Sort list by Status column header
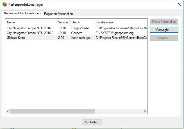This screenshot has width=184, height=129. point(81,22)
